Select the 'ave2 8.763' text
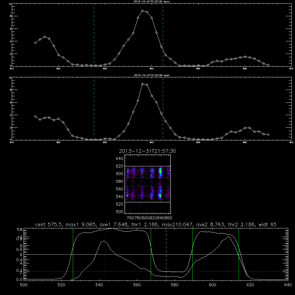 pos(210,224)
